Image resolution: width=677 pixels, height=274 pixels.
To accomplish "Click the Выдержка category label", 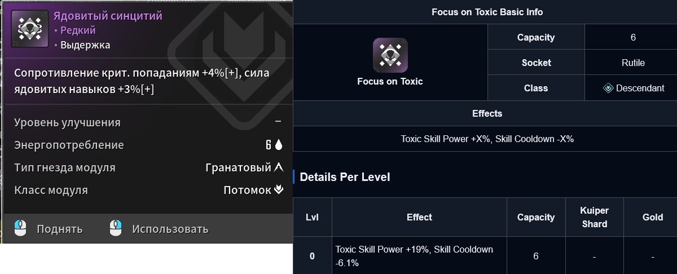I will [x=85, y=45].
